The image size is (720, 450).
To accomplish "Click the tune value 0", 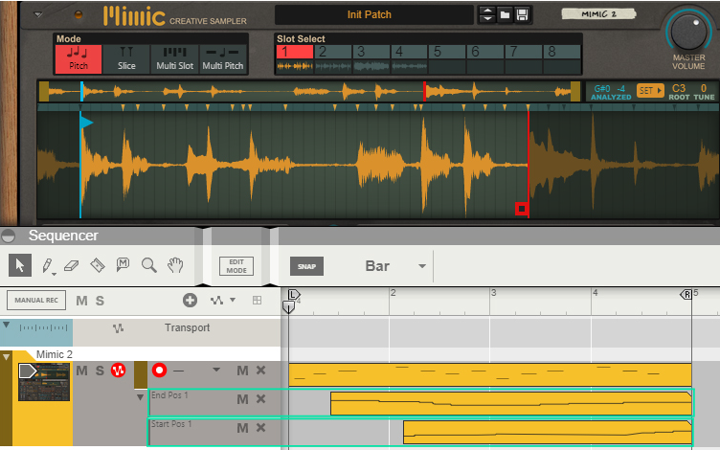I will click(703, 88).
